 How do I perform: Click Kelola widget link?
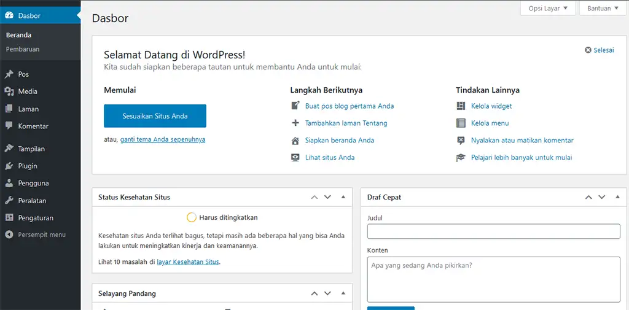click(x=491, y=106)
